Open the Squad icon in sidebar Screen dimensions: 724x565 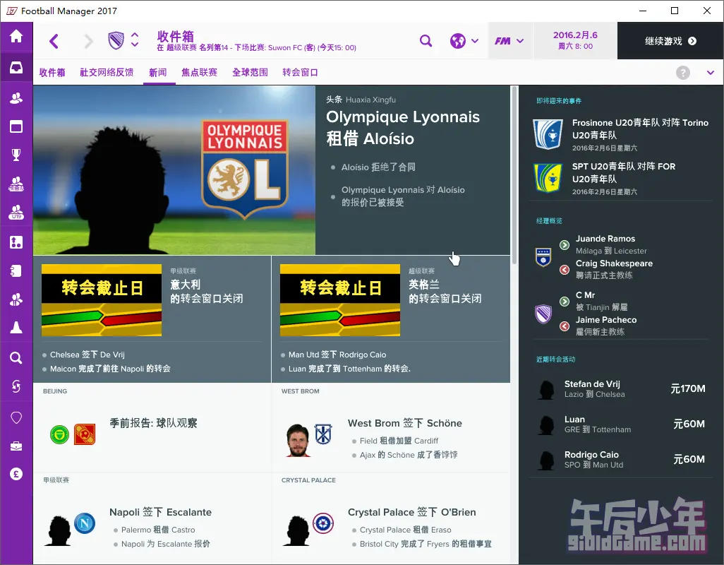pyautogui.click(x=16, y=98)
